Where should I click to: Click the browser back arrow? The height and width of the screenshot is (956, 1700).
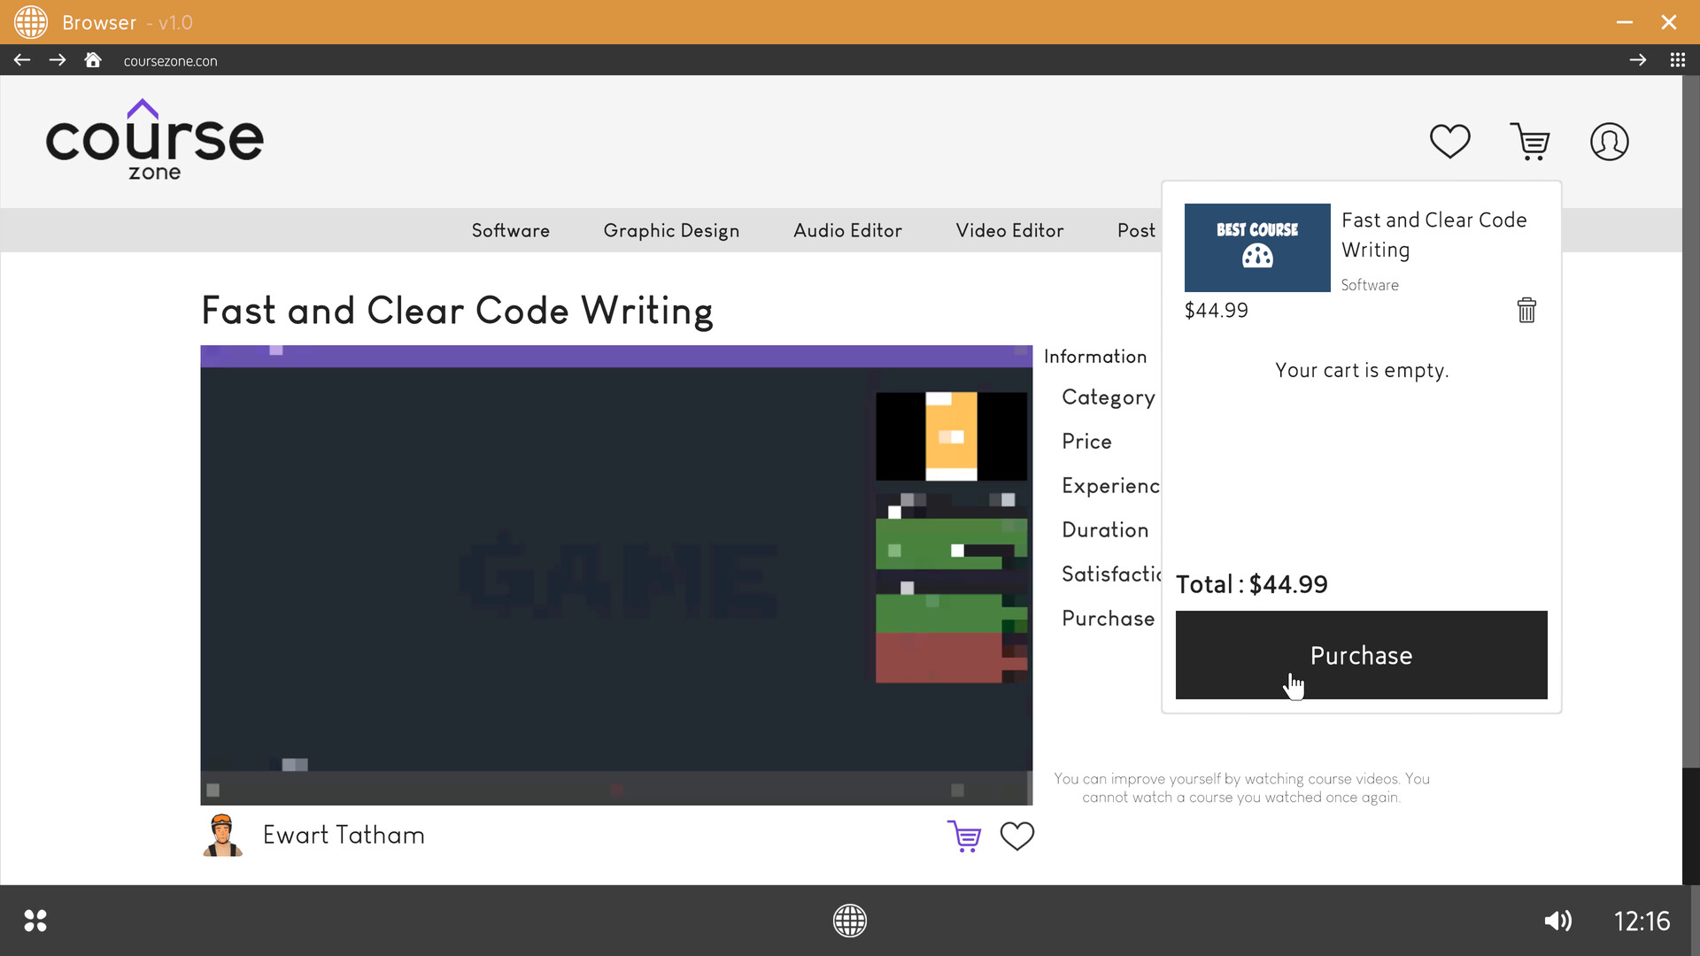pos(21,59)
